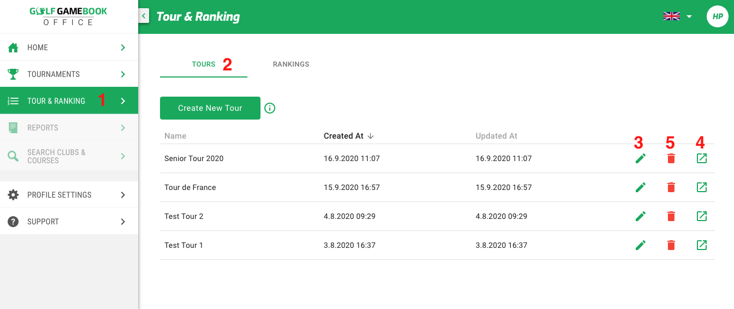734x309 pixels.
Task: Click the Search Clubs magnifier icon
Action: tap(13, 157)
